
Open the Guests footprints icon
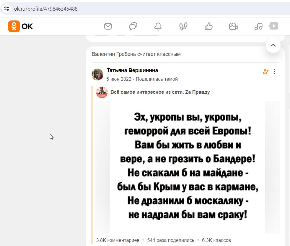point(183,26)
